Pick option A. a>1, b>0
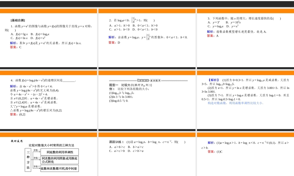Screen dimensions: 294x176 pos(119,26)
